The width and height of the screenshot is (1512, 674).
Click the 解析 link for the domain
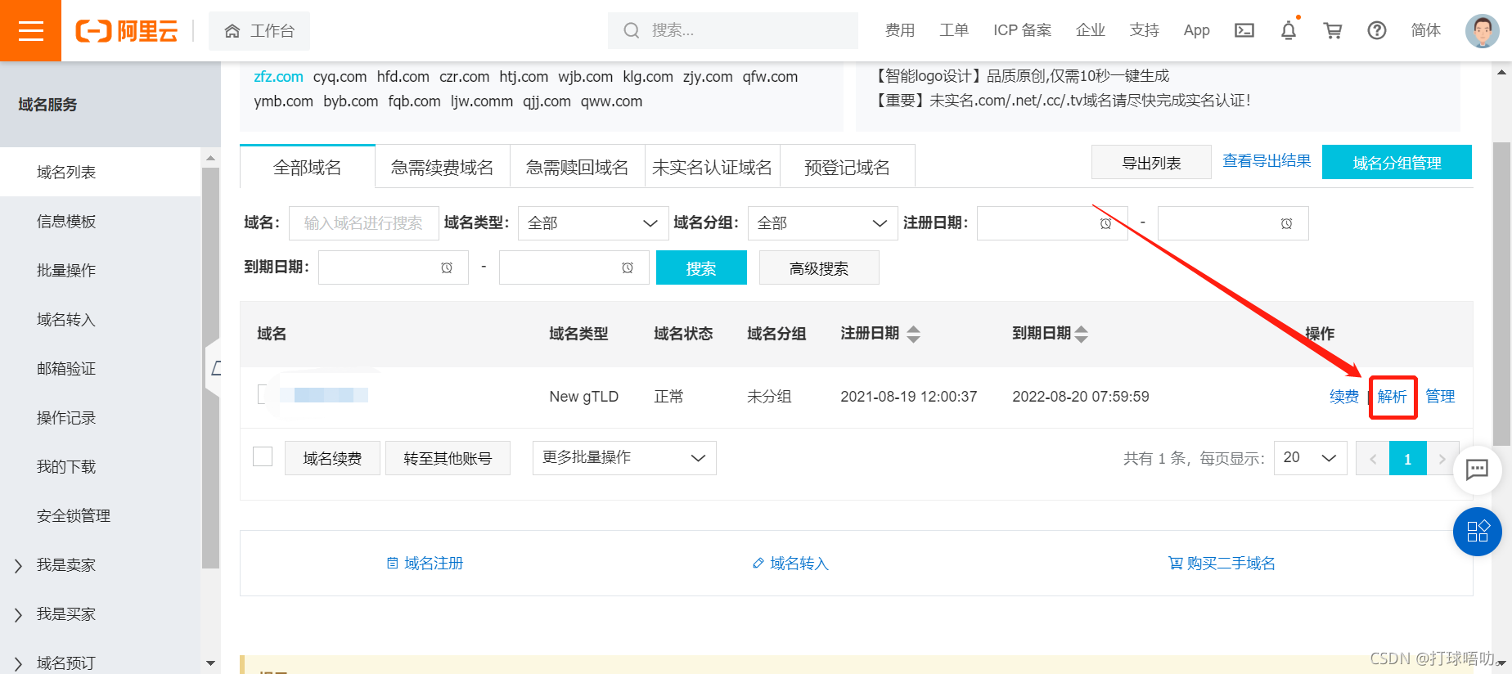coord(1392,397)
